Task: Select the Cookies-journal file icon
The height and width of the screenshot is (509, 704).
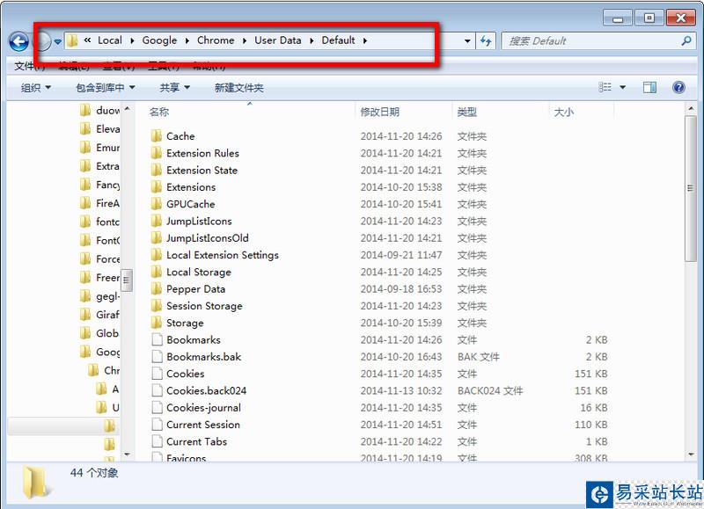Action: [157, 407]
